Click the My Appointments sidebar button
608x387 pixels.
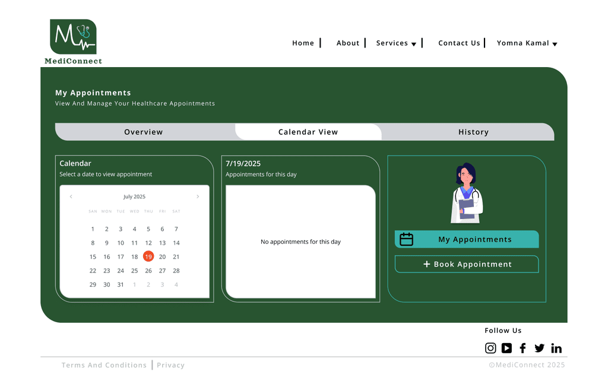pyautogui.click(x=467, y=239)
